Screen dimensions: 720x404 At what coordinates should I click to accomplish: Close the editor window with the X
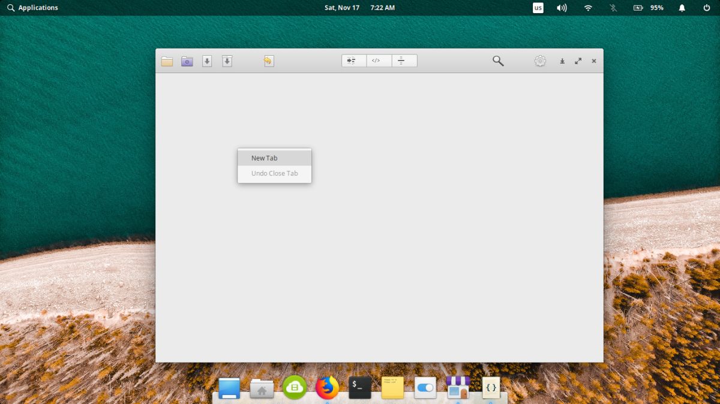click(594, 61)
